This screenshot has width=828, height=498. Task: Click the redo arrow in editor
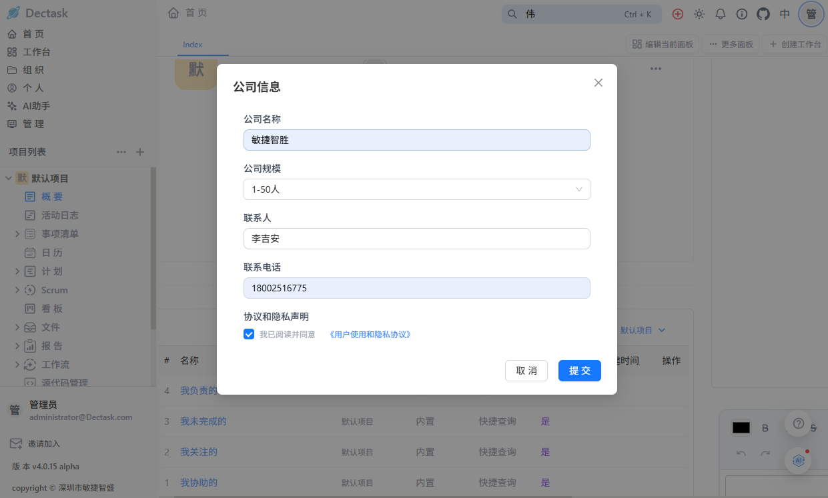pyautogui.click(x=765, y=453)
